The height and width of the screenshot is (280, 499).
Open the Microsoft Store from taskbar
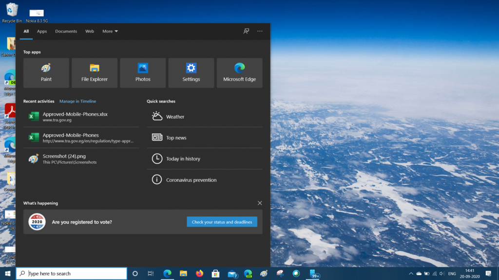(215, 273)
